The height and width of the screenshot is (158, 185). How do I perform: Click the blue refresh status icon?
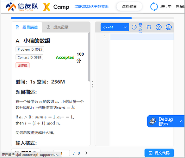(154, 7)
